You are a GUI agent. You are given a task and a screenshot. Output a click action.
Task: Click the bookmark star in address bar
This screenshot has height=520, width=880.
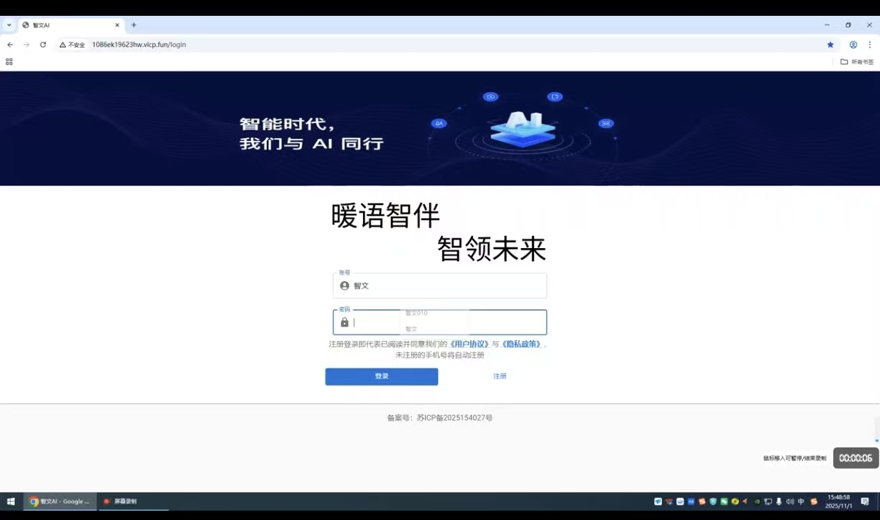(x=830, y=45)
